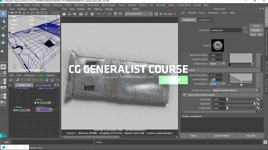
Task: Click viewport select camera icon
Action: pyautogui.click(x=12, y=13)
